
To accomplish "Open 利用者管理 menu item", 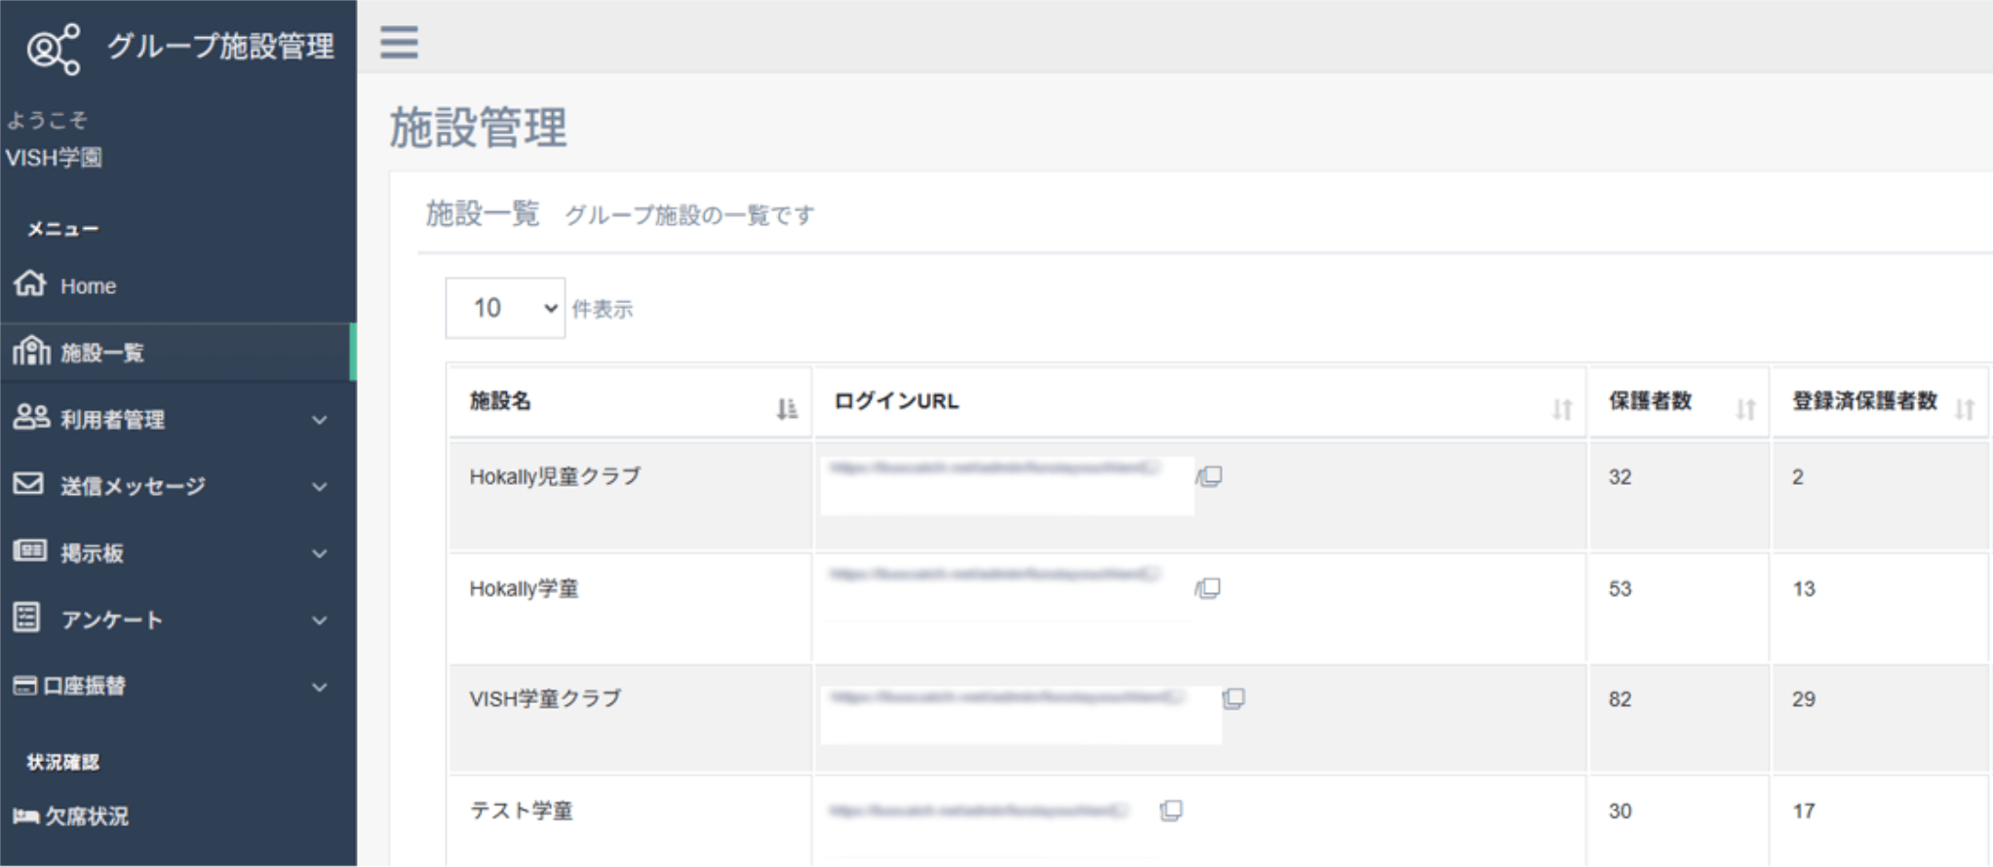I will pos(178,419).
